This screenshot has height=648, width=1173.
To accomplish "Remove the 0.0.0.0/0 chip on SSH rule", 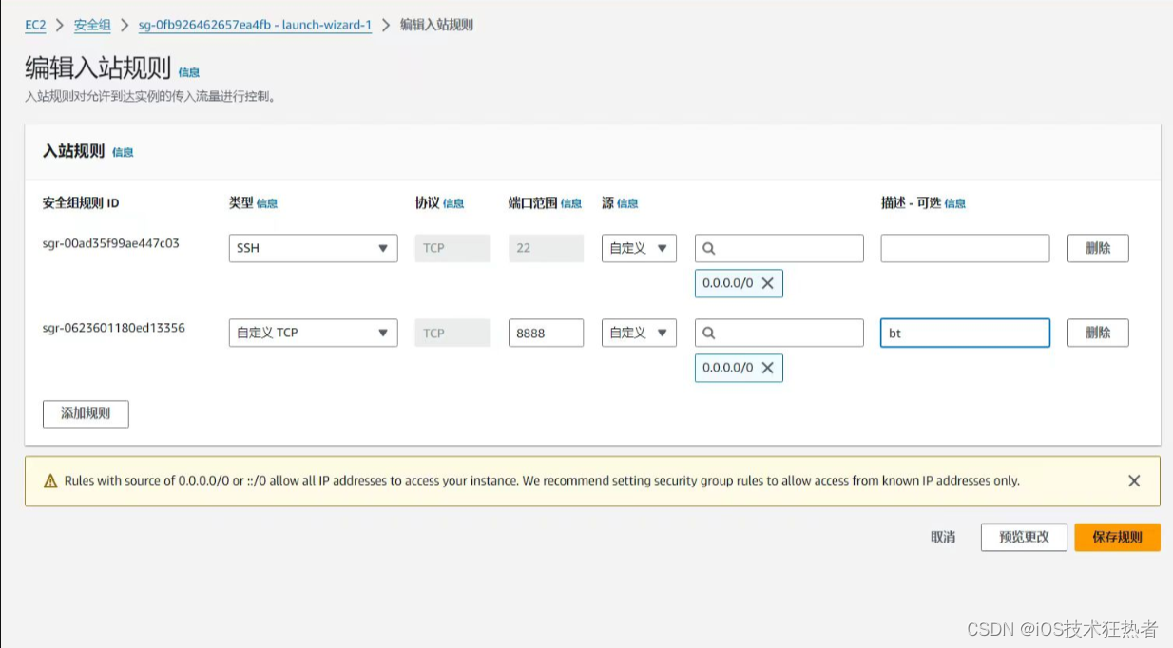I will pyautogui.click(x=767, y=283).
